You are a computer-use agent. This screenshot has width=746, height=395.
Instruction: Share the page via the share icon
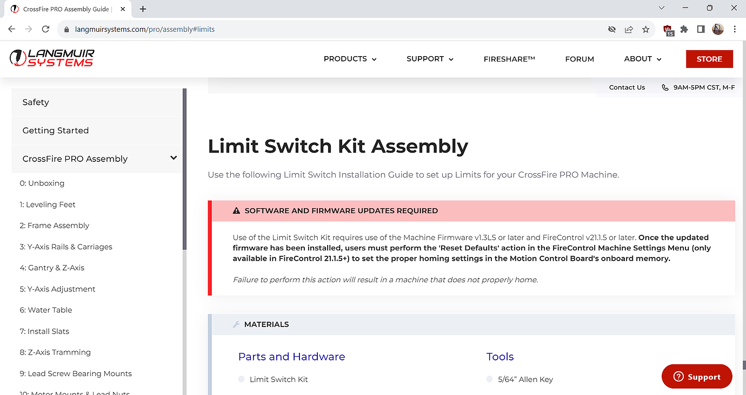[629, 30]
